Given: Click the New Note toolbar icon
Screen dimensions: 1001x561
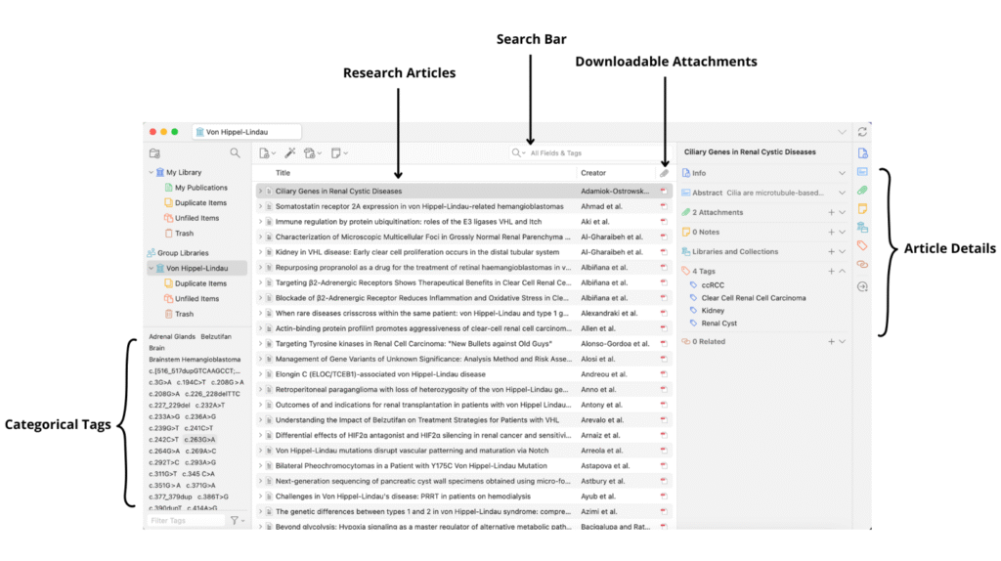Looking at the screenshot, I should click(x=337, y=152).
